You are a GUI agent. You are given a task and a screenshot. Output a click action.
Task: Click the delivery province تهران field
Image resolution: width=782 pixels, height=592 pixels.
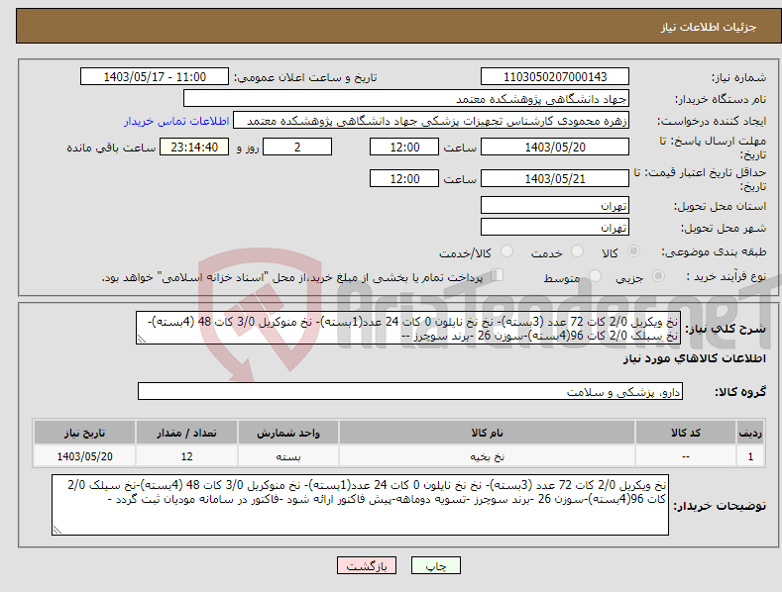tap(555, 205)
